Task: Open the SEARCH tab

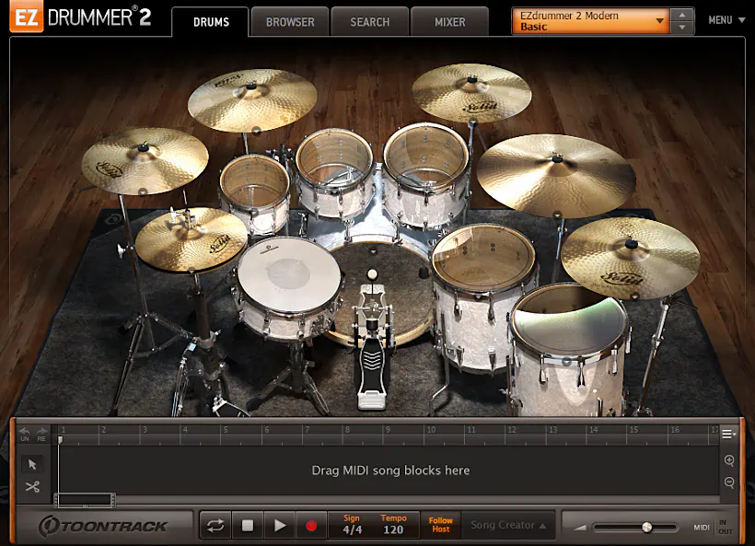Action: (x=370, y=22)
